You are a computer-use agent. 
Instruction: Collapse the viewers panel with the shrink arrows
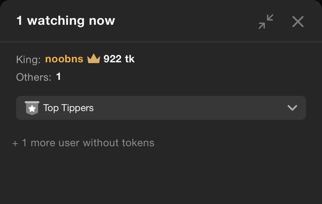click(x=266, y=21)
